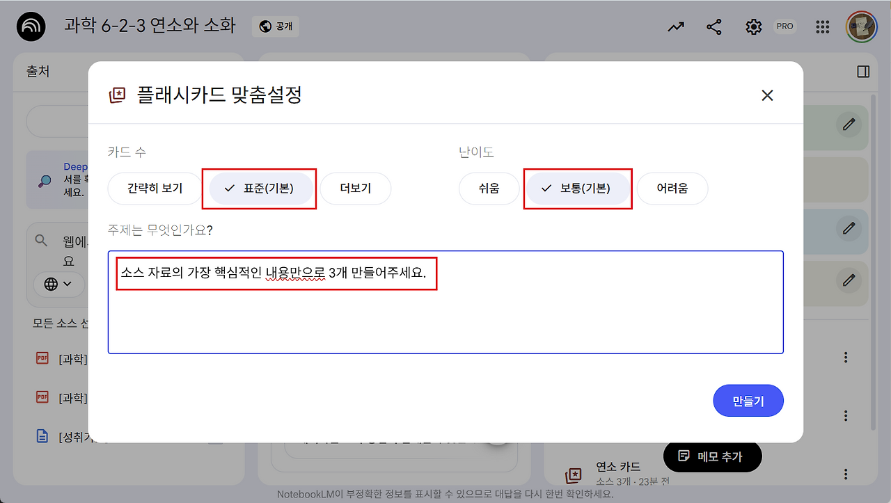Focus the 주제는 무엇인가요 text box
The width and height of the screenshot is (891, 503).
pos(445,302)
